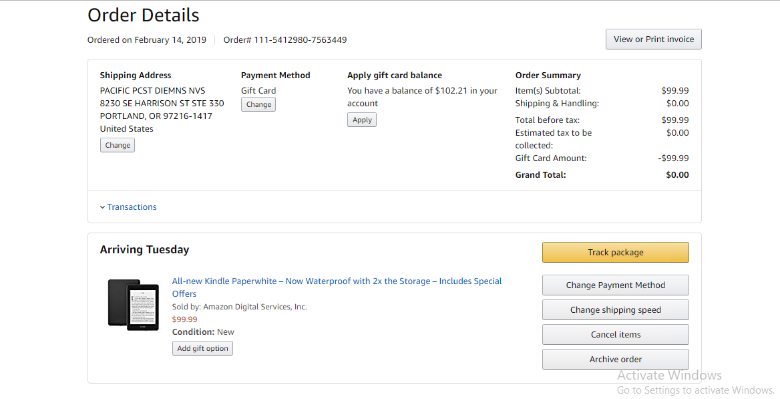The image size is (780, 399).
Task: Apply the gift card balance
Action: [362, 120]
